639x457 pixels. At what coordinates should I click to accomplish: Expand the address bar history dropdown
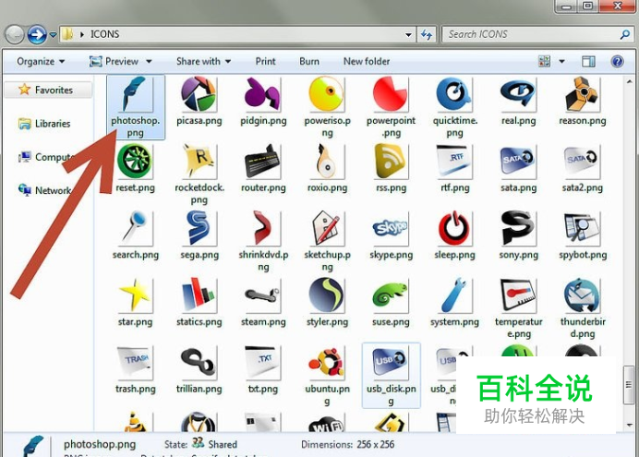[x=408, y=35]
